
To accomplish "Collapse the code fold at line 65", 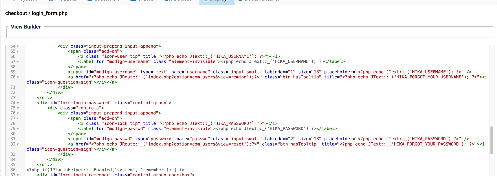I will click(18, 52).
